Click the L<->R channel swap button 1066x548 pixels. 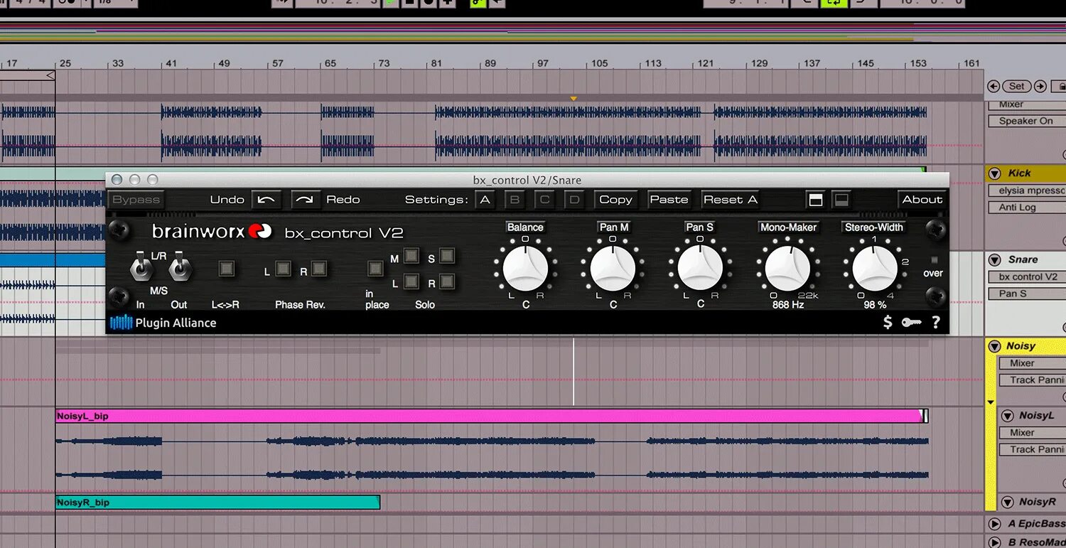click(226, 268)
